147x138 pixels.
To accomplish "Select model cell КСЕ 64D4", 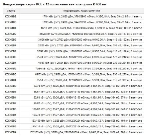I will (11, 80).
